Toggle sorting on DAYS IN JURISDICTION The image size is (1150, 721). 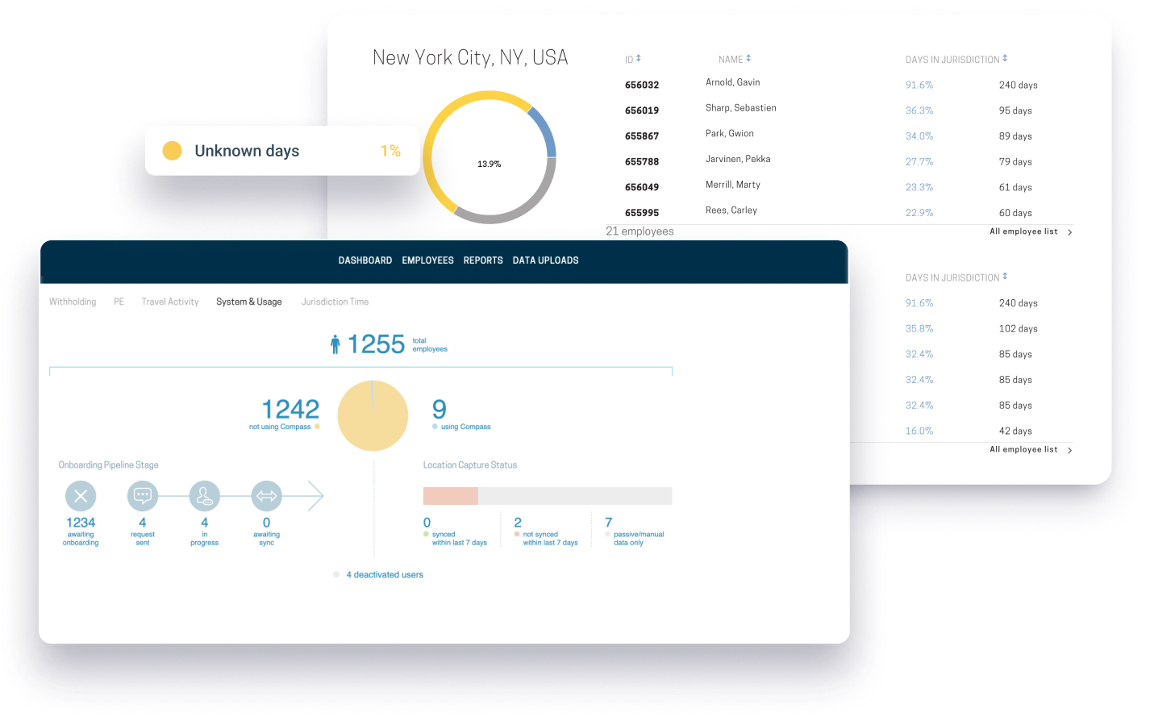[956, 59]
